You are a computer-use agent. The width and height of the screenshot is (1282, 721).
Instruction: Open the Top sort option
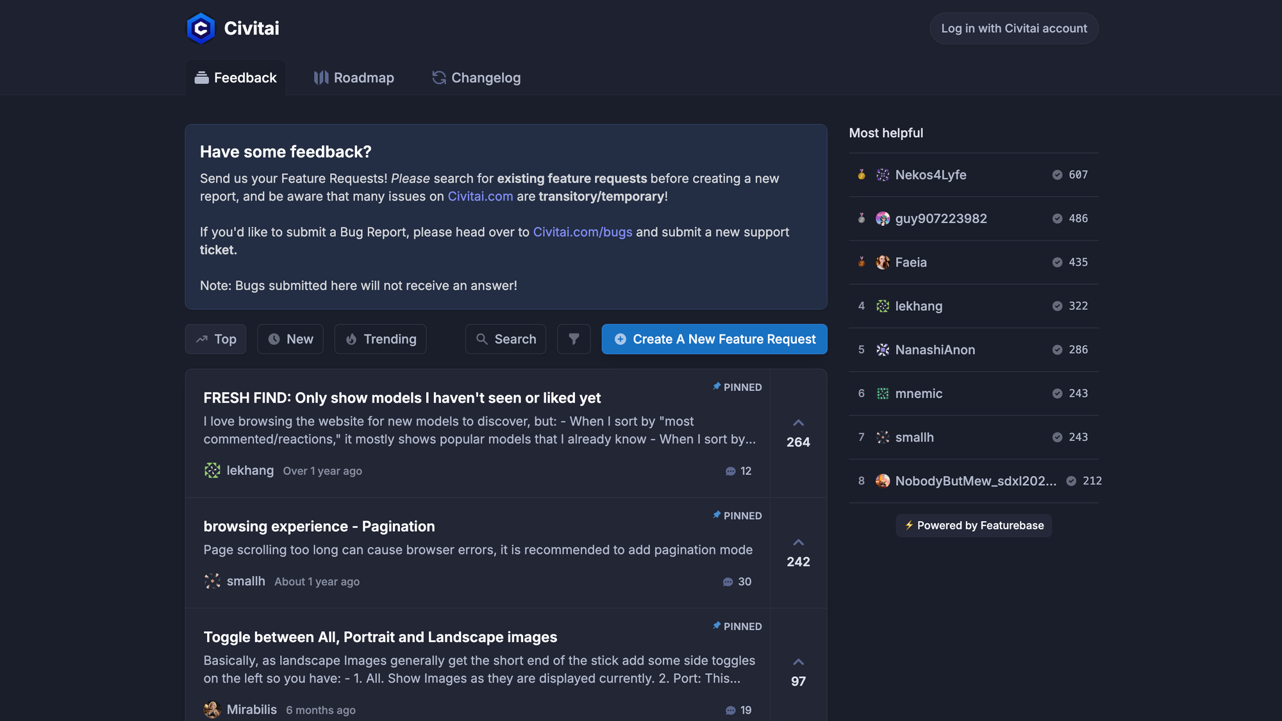point(215,339)
